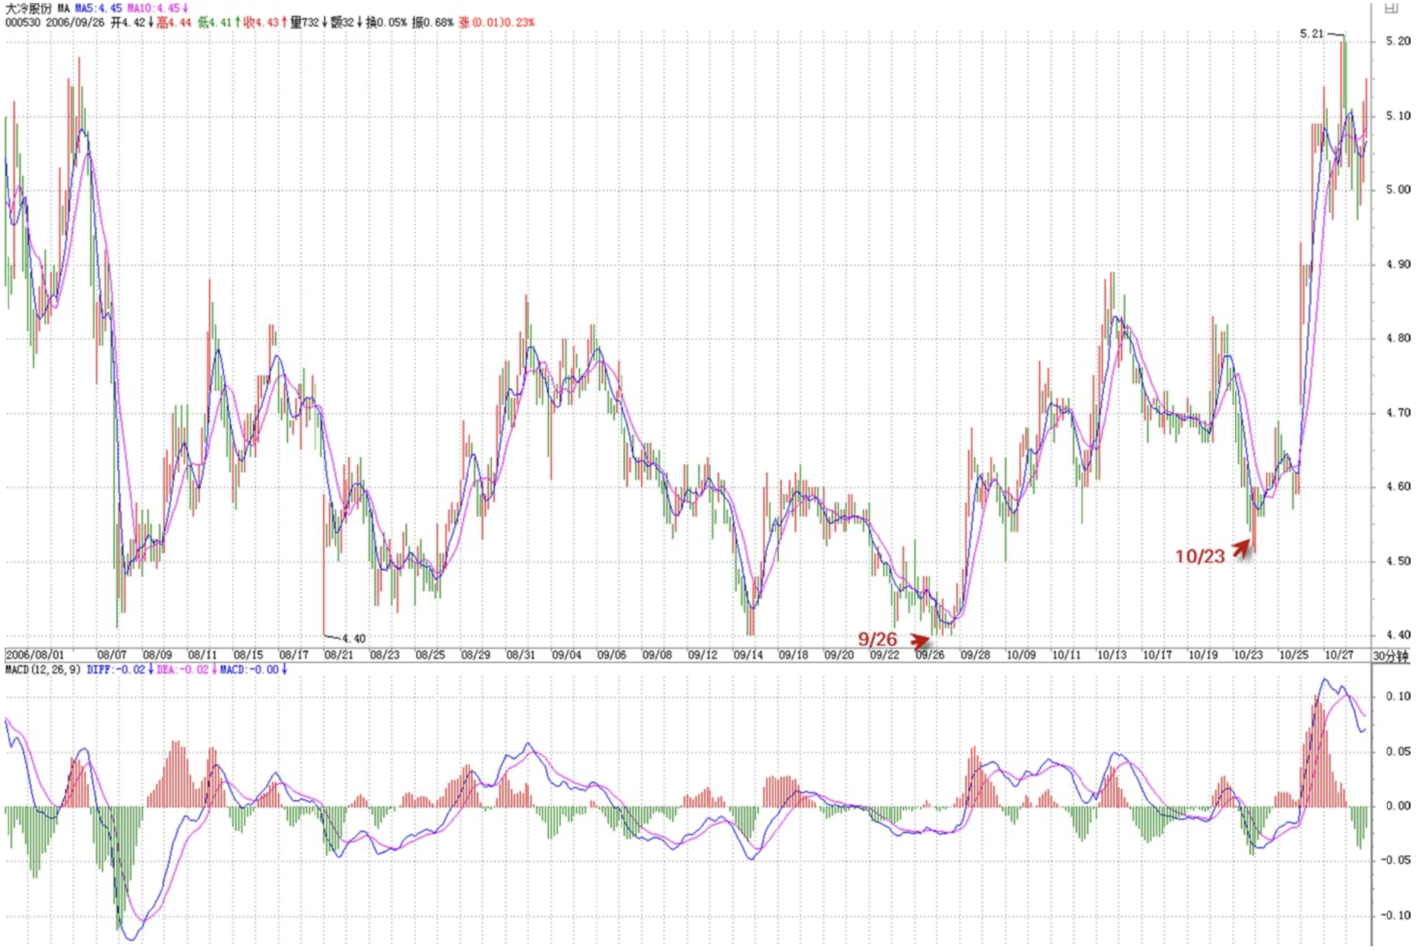Click the 08/21 date on time axis
This screenshot has height=950, width=1417.
[x=338, y=655]
